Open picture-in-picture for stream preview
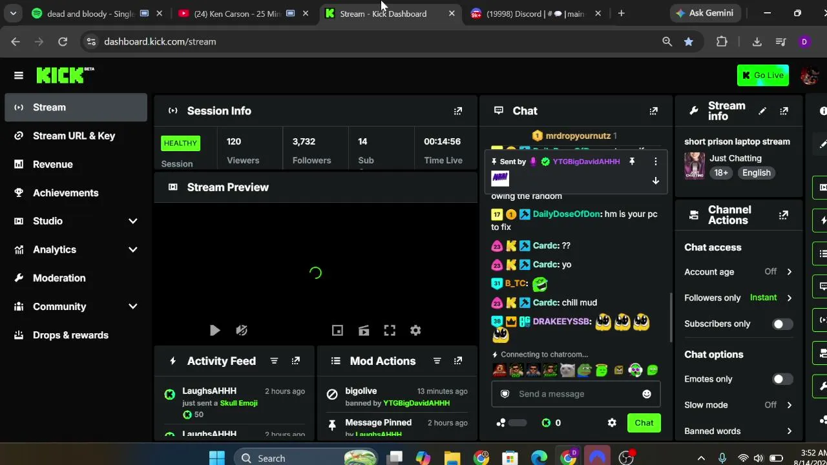 pos(337,331)
